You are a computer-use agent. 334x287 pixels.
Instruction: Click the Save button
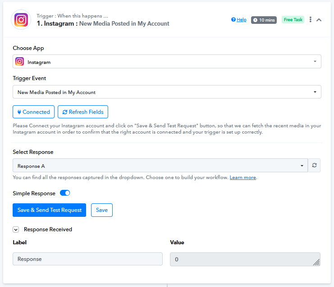tap(102, 210)
